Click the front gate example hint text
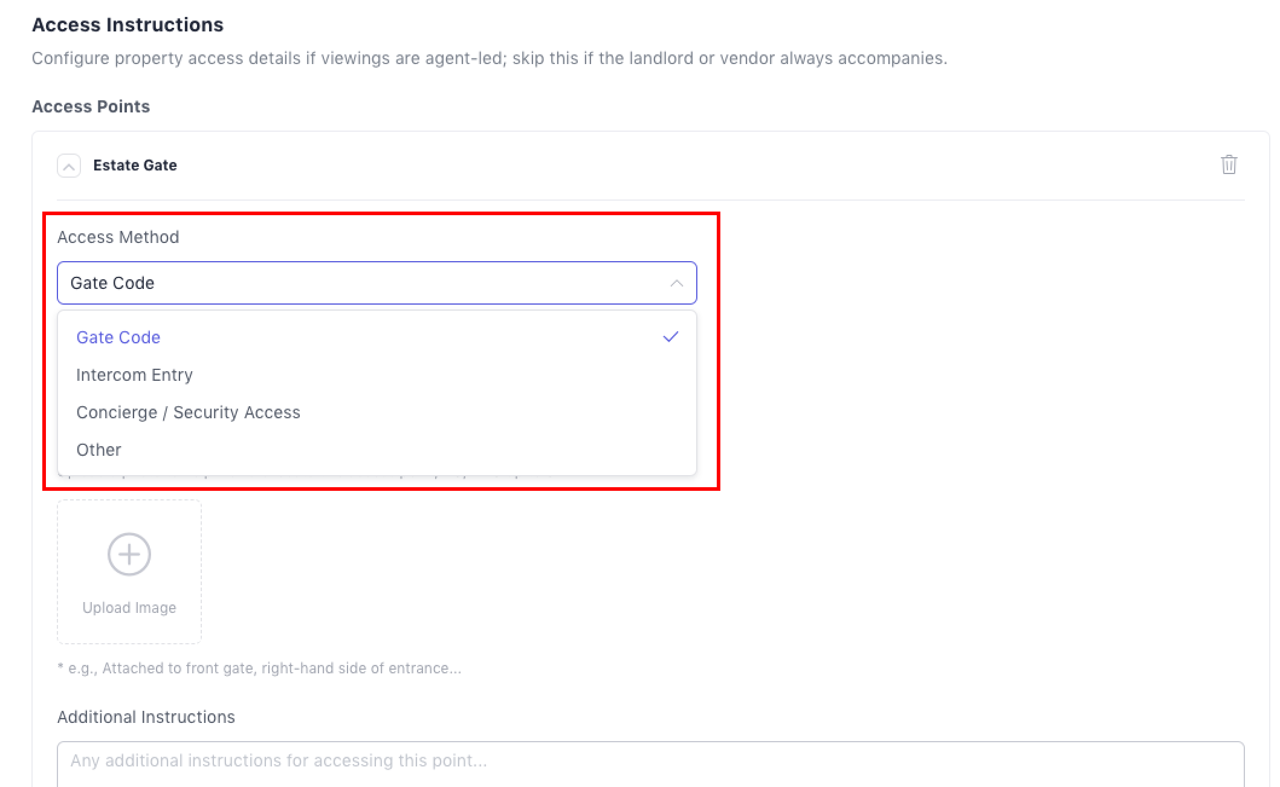 point(259,669)
